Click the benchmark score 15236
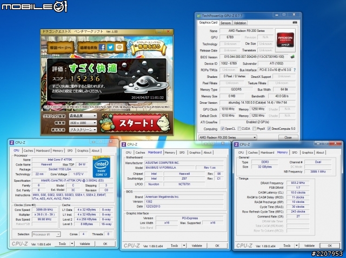Image resolution: width=346 pixels, height=258 pixels. click(x=85, y=78)
